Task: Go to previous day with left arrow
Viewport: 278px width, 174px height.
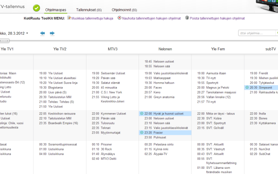Action: coord(42,33)
